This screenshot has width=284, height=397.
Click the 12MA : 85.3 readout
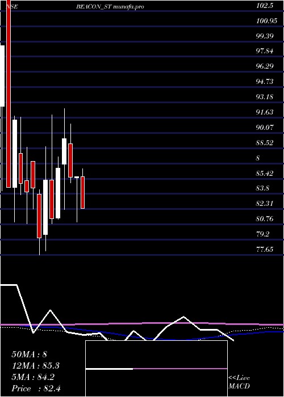point(36,366)
